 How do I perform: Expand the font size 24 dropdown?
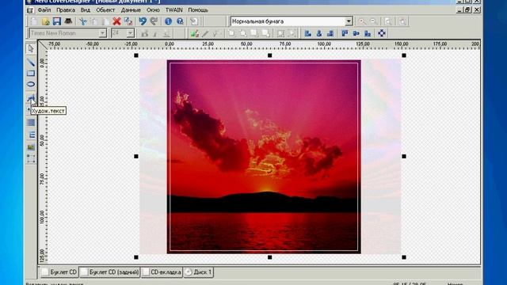pos(130,33)
